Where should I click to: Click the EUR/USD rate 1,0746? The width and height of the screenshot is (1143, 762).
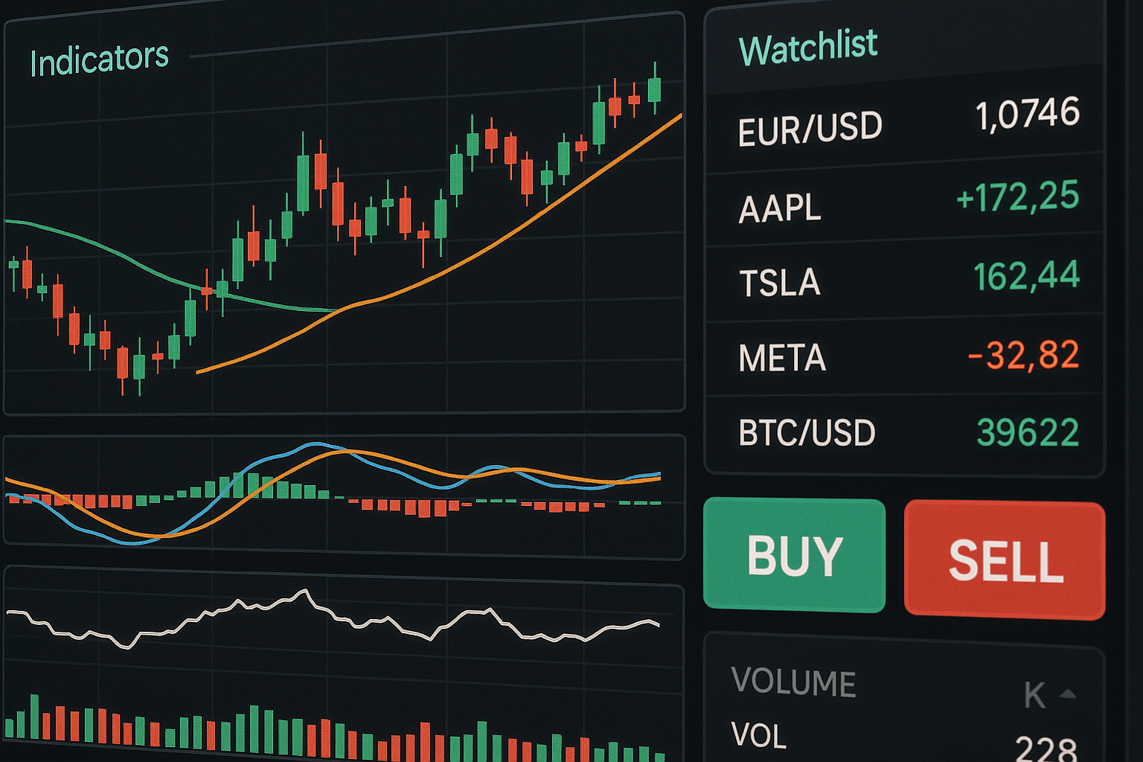(1027, 115)
